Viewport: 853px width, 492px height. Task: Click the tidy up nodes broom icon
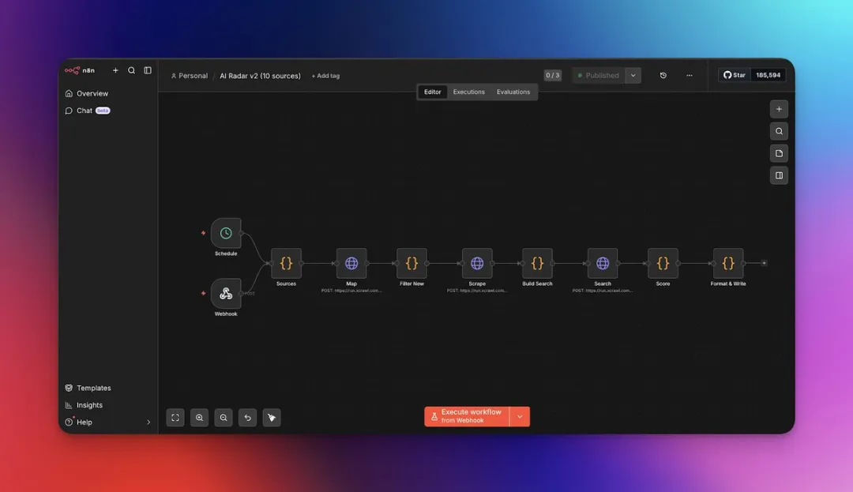[x=271, y=418]
